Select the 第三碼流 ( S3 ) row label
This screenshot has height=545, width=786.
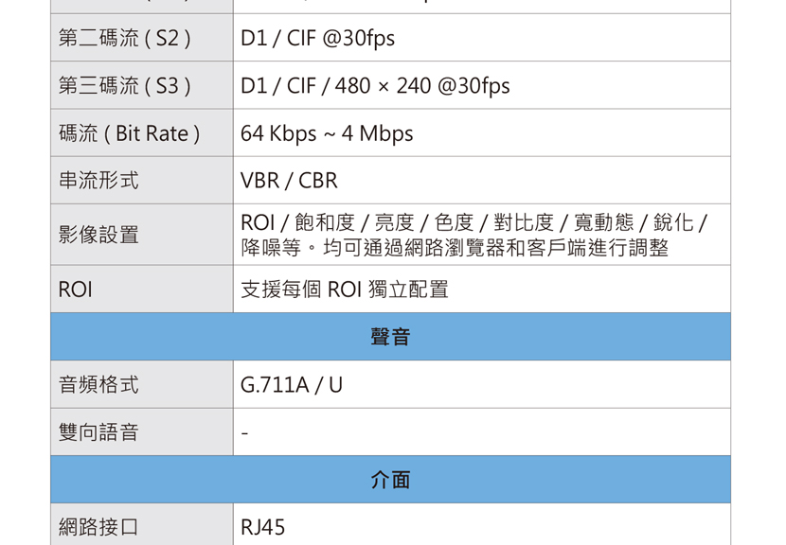tap(125, 86)
